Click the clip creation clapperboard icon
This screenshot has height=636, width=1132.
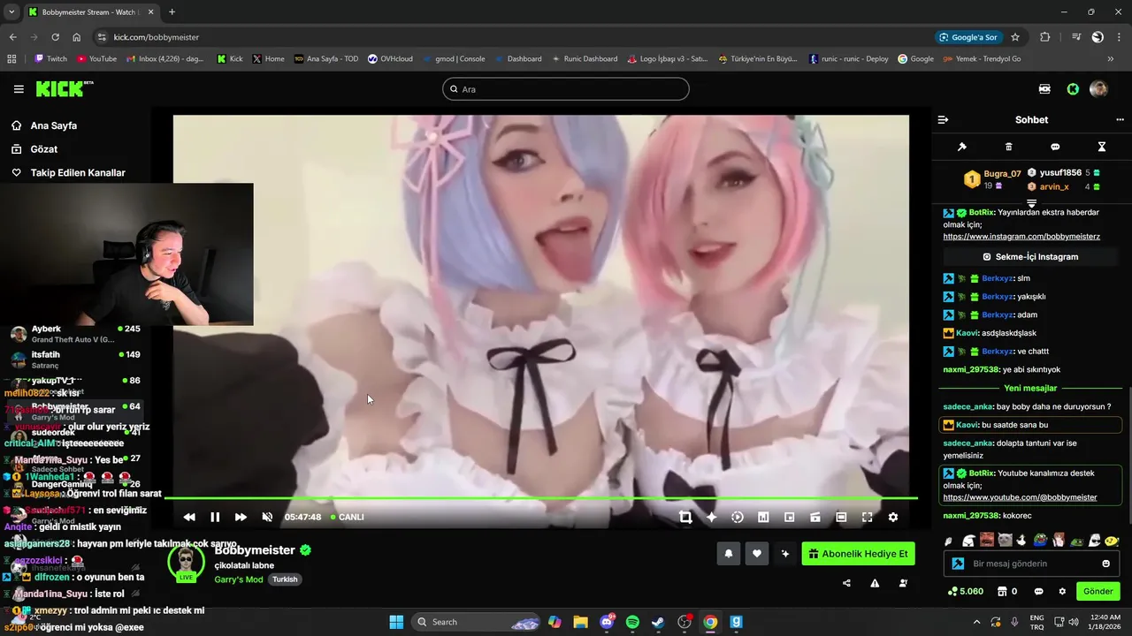(815, 517)
